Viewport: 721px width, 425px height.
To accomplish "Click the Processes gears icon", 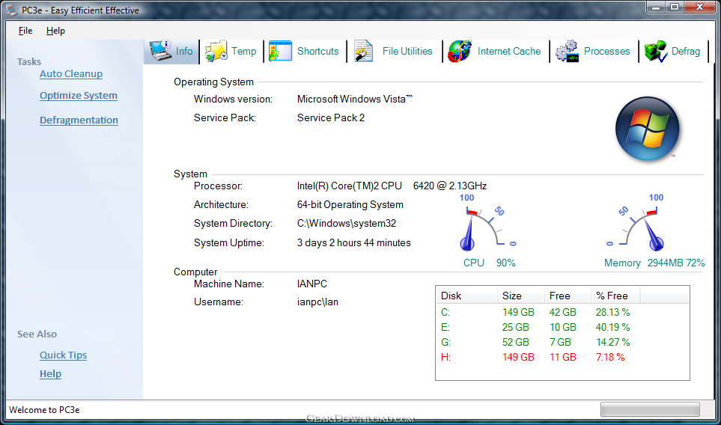I will click(x=567, y=51).
